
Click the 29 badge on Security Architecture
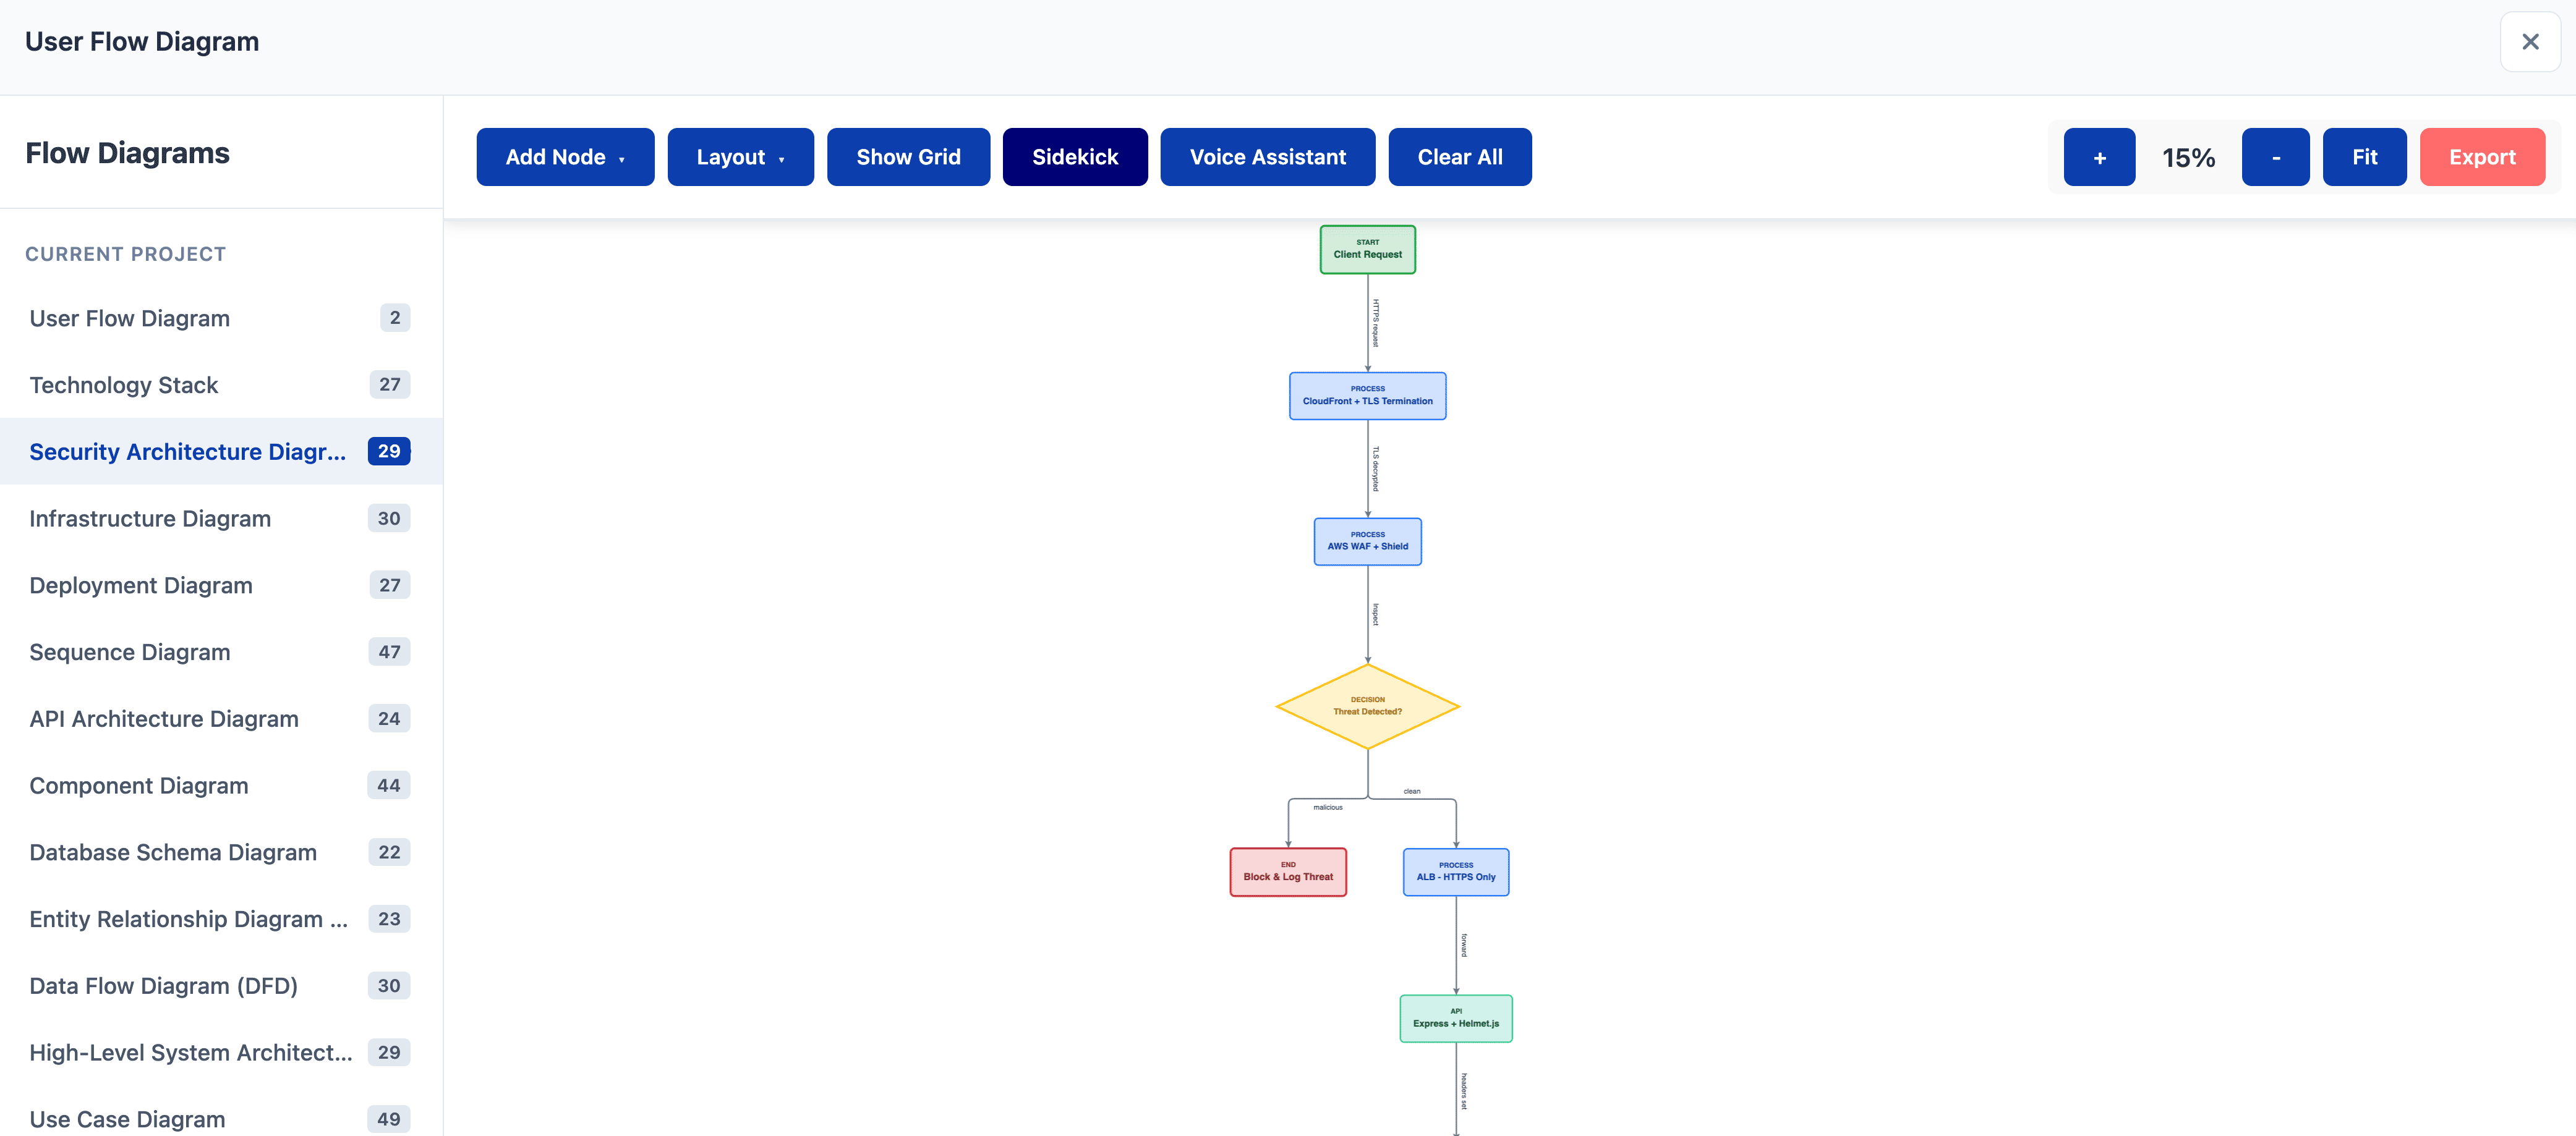click(x=389, y=452)
